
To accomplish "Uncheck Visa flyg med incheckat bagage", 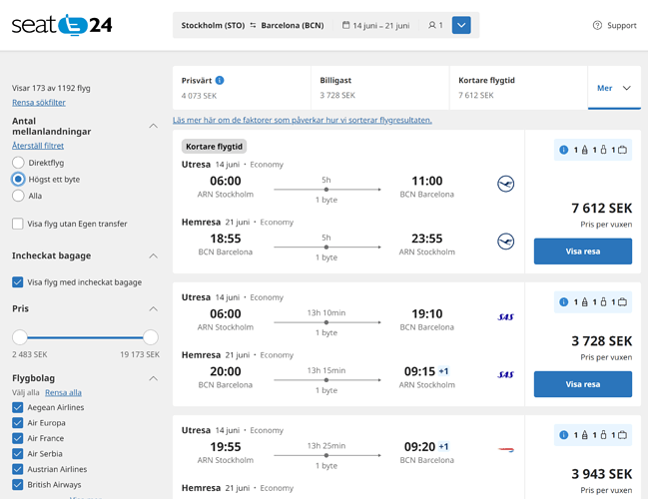I will (x=17, y=282).
